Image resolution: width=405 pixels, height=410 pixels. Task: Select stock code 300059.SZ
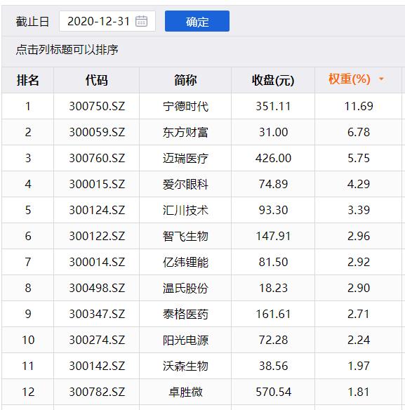97,132
